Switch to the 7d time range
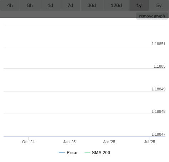The image size is (169, 162). tap(70, 5)
